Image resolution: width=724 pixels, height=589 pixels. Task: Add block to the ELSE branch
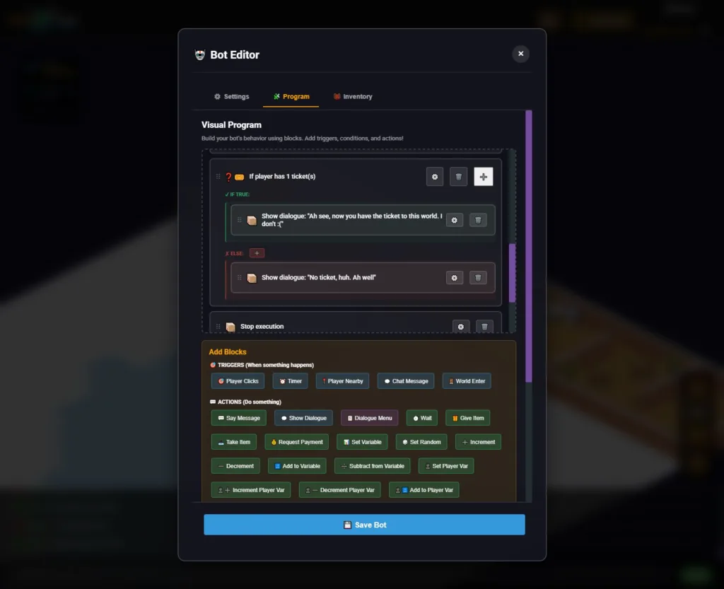[257, 253]
